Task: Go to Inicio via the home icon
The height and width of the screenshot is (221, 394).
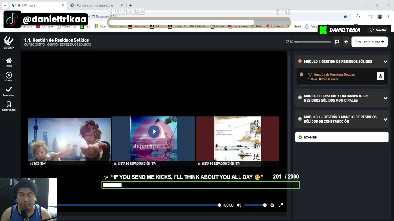Action: (9, 62)
